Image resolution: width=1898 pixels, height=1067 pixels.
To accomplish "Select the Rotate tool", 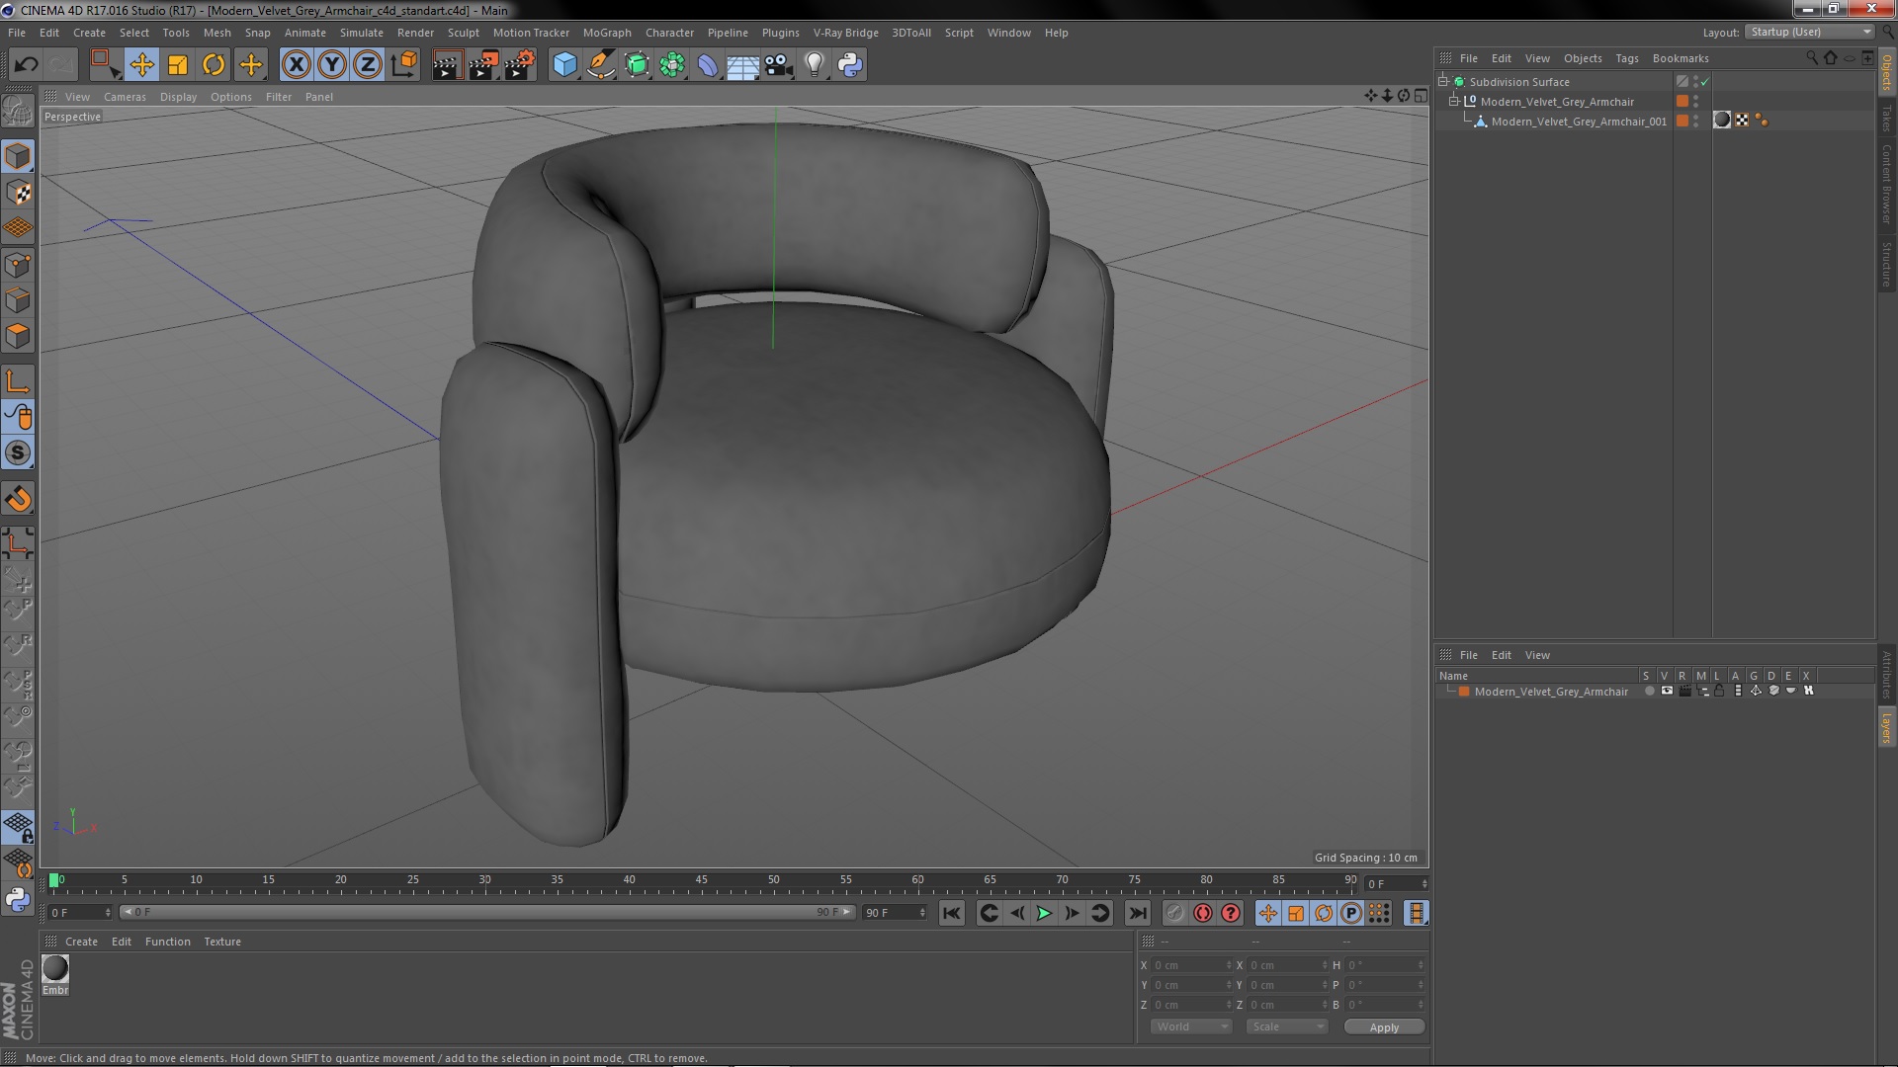I will 214,65.
